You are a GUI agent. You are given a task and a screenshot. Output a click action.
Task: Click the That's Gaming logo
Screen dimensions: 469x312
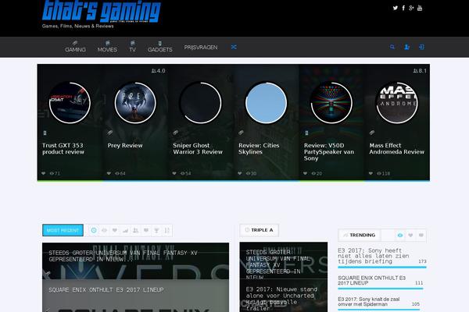click(x=102, y=12)
